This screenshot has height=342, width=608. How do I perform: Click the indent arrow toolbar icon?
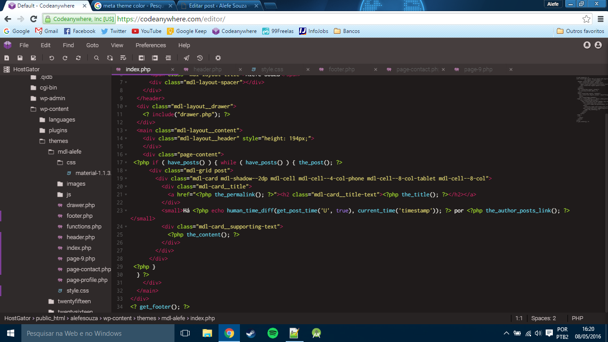155,58
